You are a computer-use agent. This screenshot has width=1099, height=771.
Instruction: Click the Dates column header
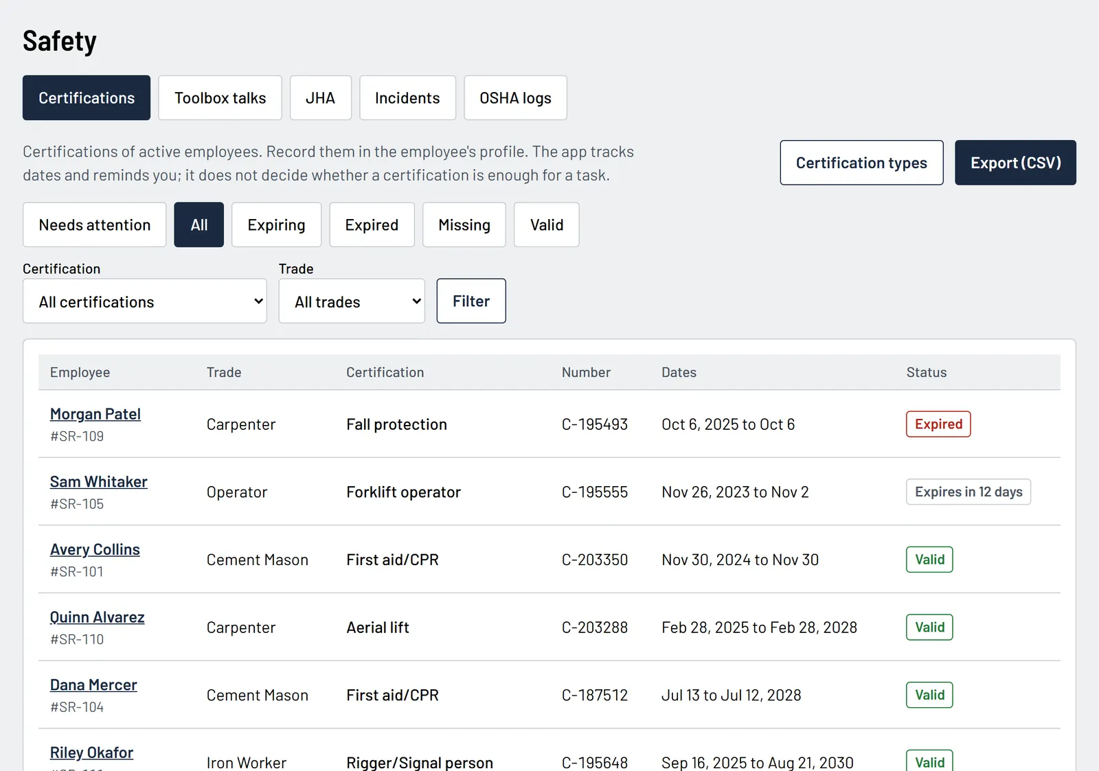pyautogui.click(x=679, y=372)
